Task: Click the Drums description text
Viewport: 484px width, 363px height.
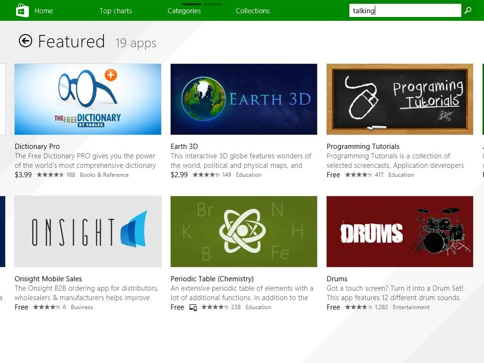Action: 395,293
